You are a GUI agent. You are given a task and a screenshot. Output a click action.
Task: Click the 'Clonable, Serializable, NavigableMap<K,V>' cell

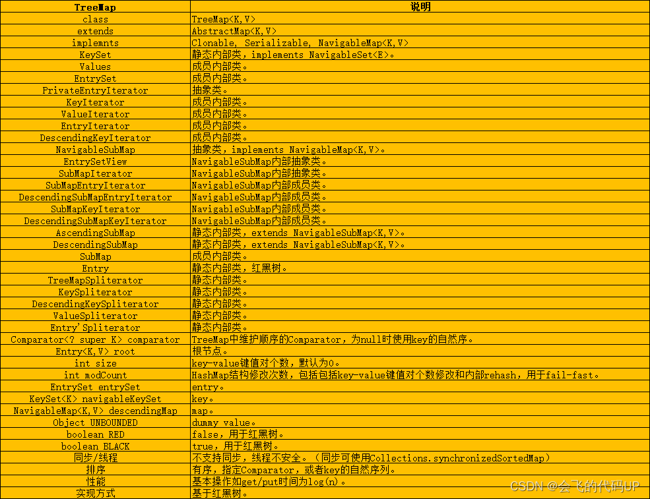[420, 43]
